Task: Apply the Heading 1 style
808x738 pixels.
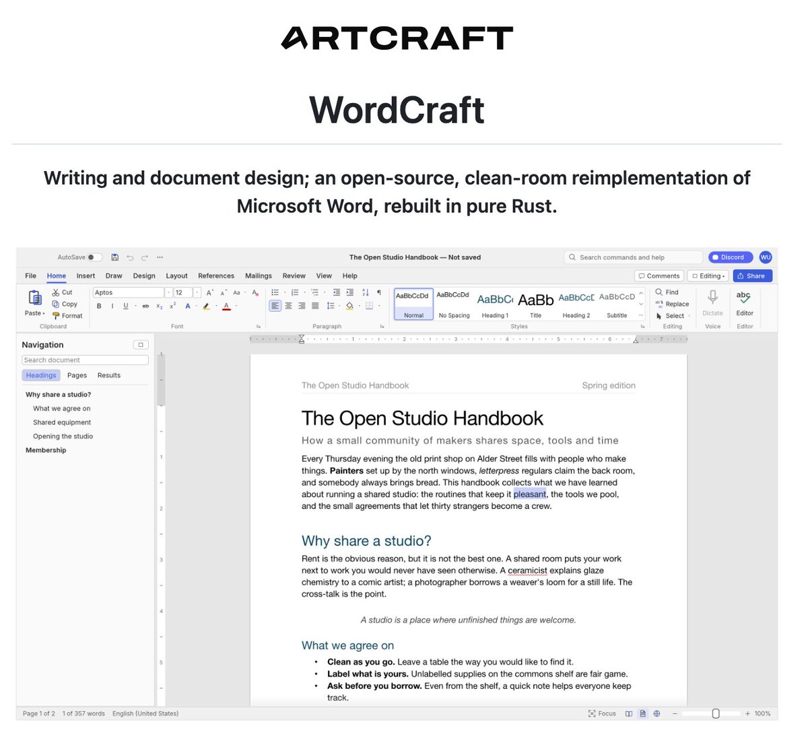Action: point(495,304)
